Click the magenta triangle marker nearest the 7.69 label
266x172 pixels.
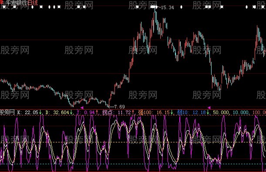82,108
